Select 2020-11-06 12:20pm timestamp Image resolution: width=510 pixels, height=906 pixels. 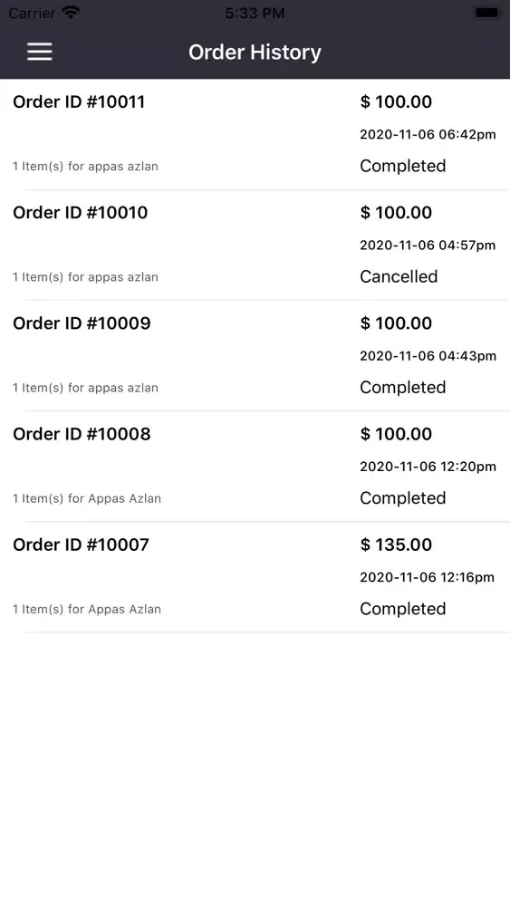(428, 467)
